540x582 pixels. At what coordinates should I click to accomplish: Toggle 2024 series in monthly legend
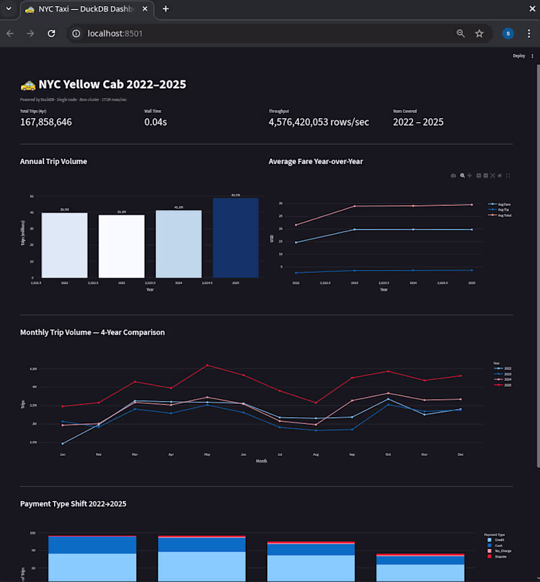(x=503, y=379)
